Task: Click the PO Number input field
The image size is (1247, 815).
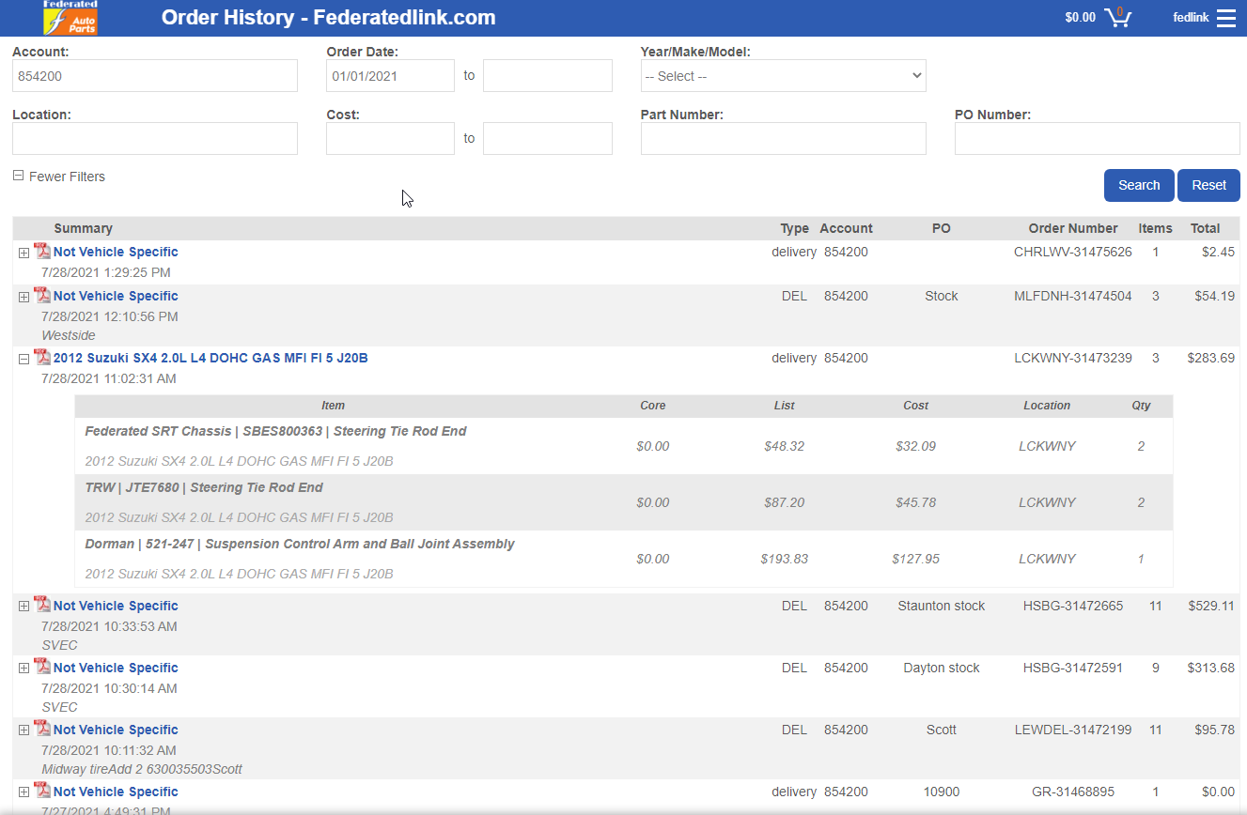Action: (x=1097, y=138)
